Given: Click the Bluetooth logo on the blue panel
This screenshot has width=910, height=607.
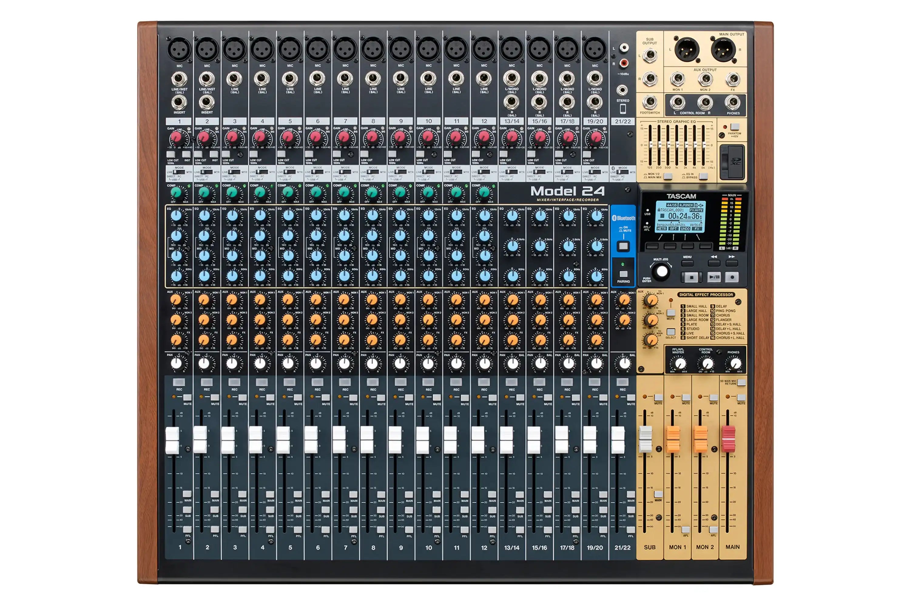Looking at the screenshot, I should (x=615, y=218).
